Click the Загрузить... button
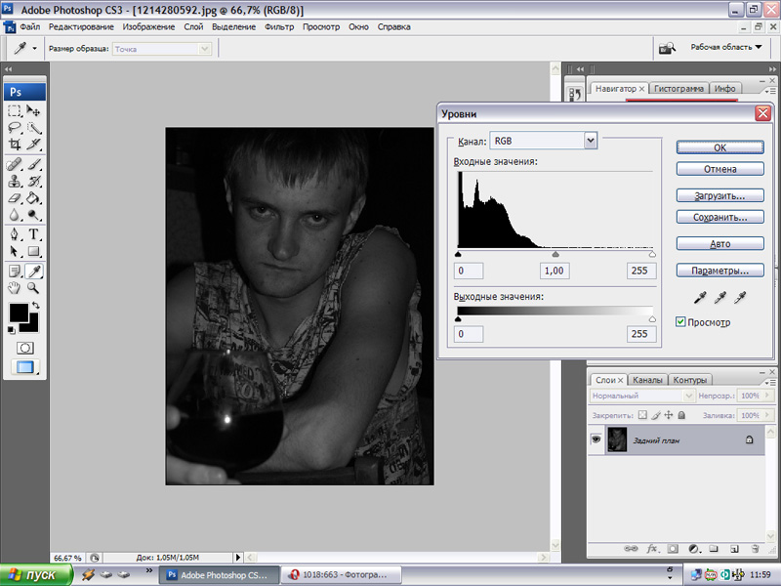The height and width of the screenshot is (586, 781). (719, 195)
